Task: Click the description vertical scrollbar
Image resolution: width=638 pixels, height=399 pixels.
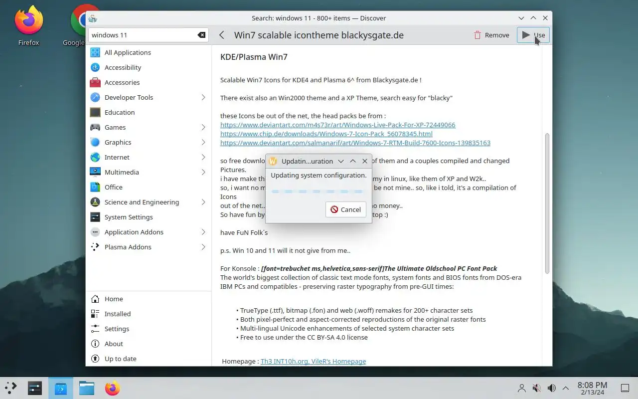Action: (547, 203)
